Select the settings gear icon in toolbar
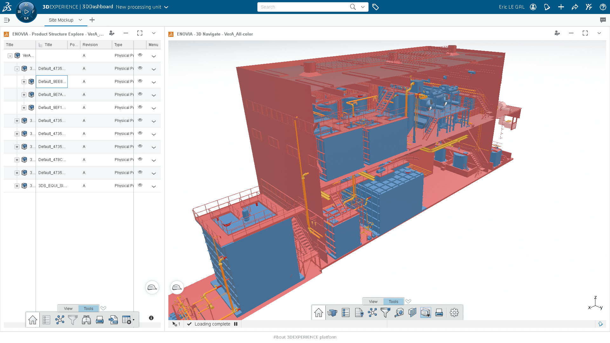This screenshot has height=343, width=610. (x=455, y=313)
